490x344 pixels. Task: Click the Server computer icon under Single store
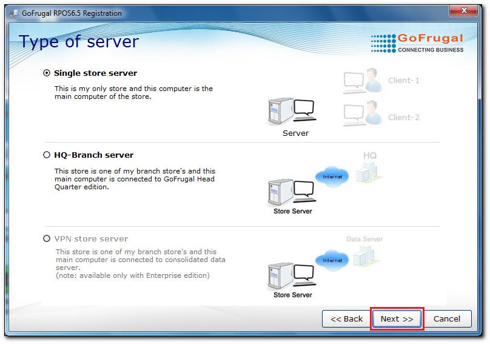(292, 112)
